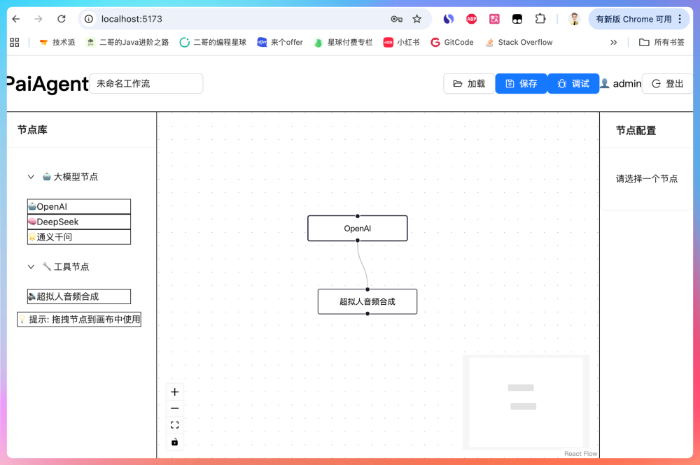Select the DeepSeek node in the node library
Screen dimensions: 700x465
pyautogui.click(x=78, y=222)
